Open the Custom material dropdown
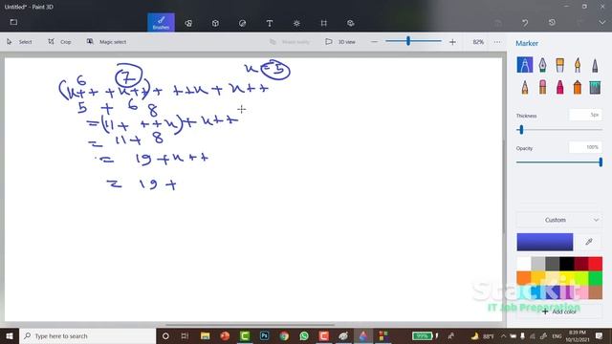This screenshot has height=344, width=612. (559, 220)
